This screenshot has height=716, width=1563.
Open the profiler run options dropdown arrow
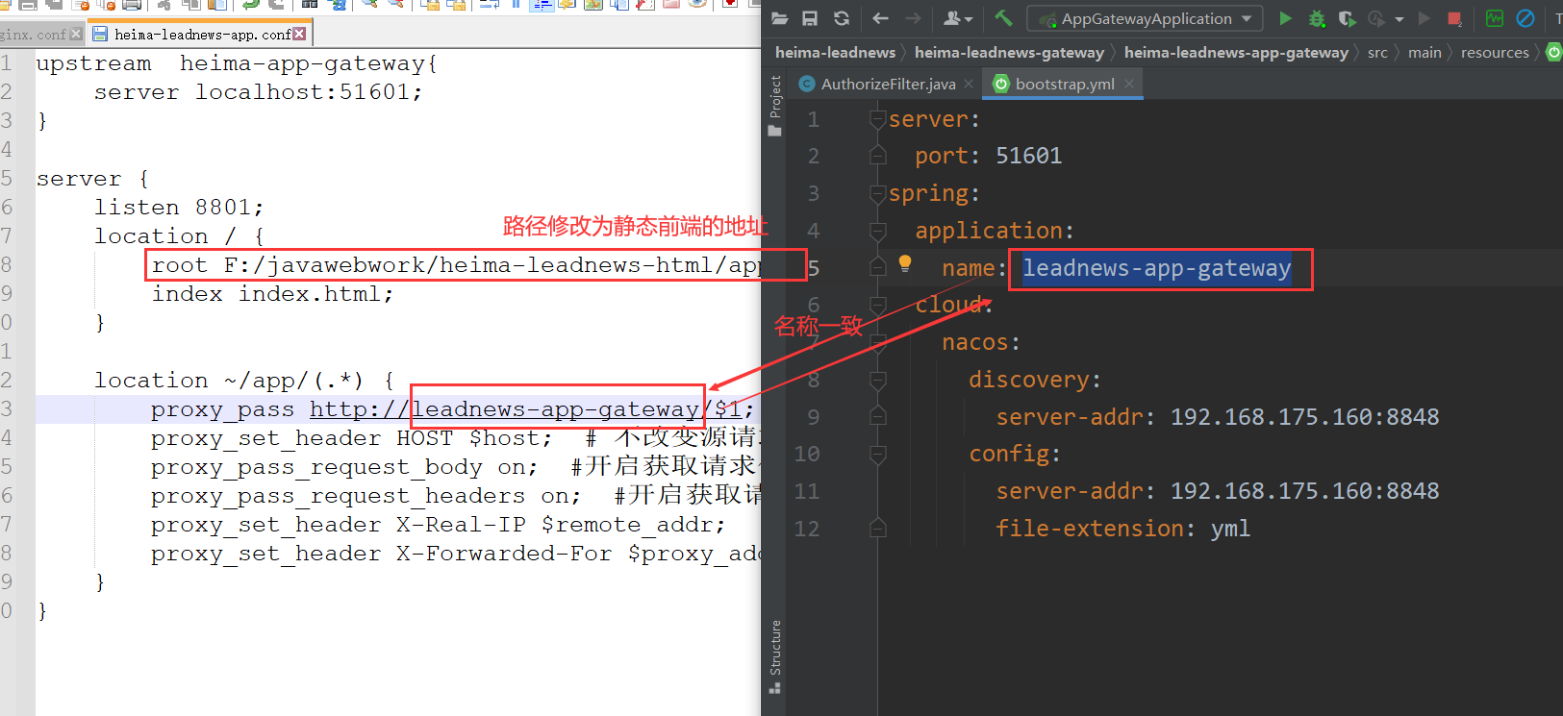click(x=1399, y=18)
